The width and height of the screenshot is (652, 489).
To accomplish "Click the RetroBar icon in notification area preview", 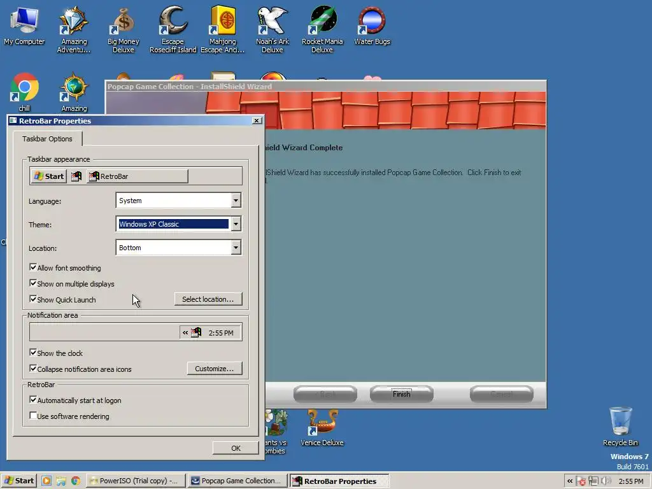I will (x=196, y=332).
